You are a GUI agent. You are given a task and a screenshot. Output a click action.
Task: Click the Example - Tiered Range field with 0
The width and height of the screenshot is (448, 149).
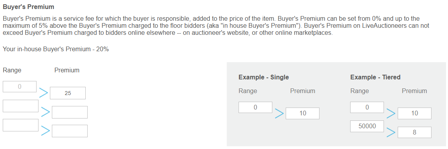367,107
